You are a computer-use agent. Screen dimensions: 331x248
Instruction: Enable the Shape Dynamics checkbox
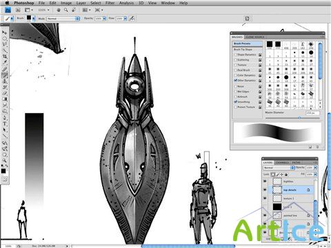tap(235, 54)
